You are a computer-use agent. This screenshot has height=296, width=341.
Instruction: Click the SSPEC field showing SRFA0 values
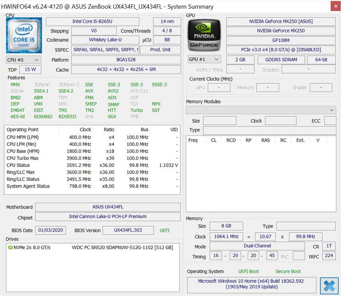105,50
